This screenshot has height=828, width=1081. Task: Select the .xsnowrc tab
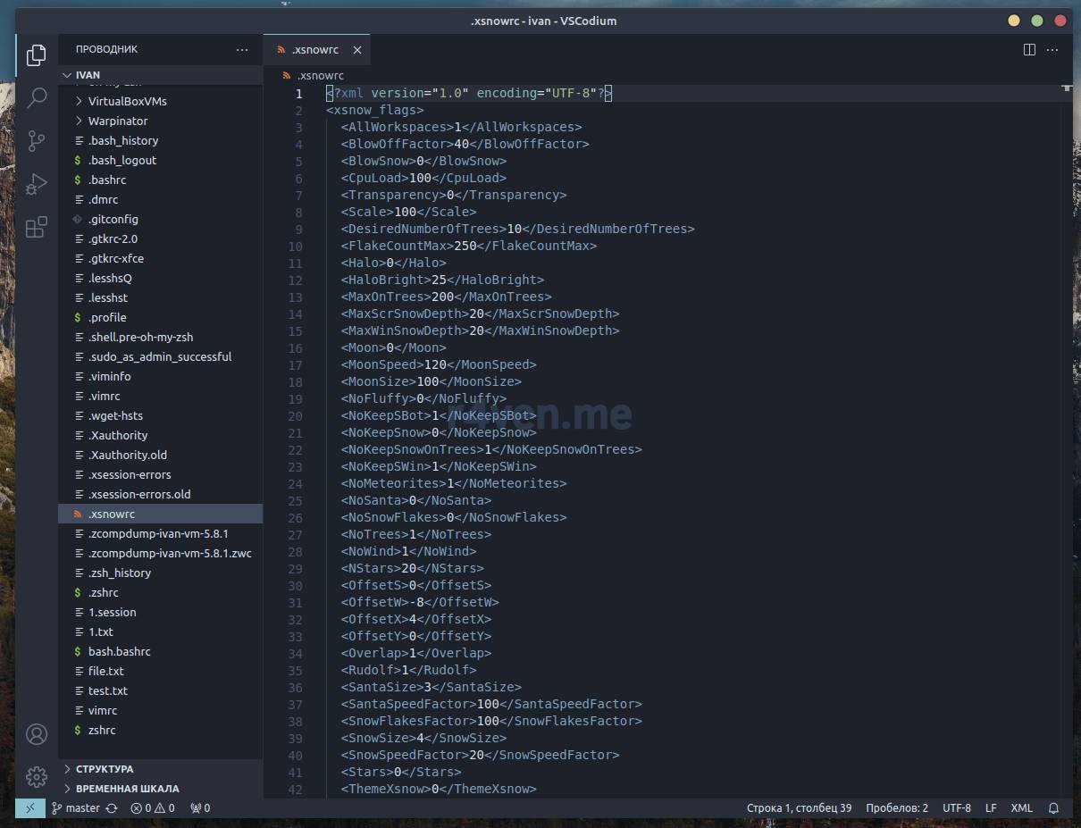click(314, 50)
